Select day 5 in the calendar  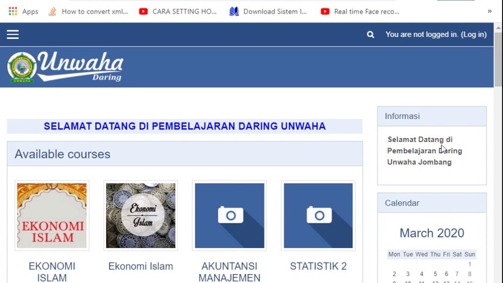[435, 274]
